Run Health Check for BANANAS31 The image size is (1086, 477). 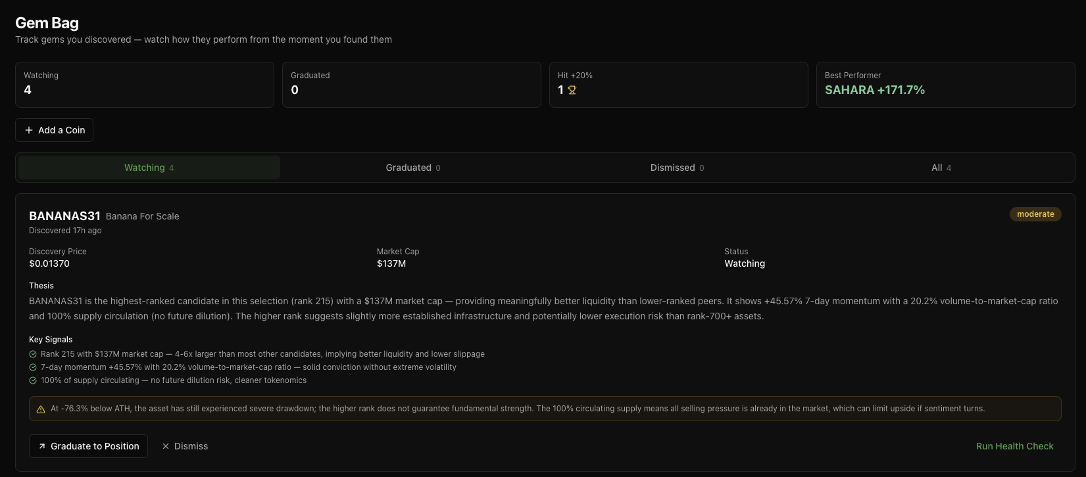(1014, 446)
